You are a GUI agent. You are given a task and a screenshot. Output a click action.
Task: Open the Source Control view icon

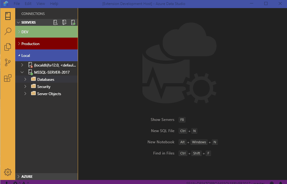tap(8, 62)
